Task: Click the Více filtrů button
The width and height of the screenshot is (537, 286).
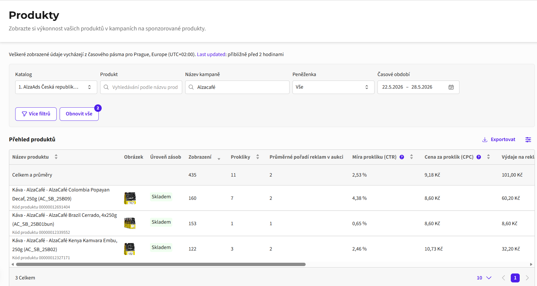Action: pos(36,114)
